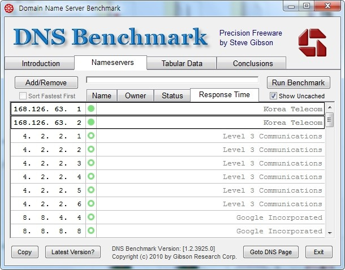Click the list scroll down arrow
The width and height of the screenshot is (345, 270).
point(330,233)
